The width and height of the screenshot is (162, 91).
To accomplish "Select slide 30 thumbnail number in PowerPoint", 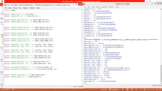I will [x=1, y=84].
